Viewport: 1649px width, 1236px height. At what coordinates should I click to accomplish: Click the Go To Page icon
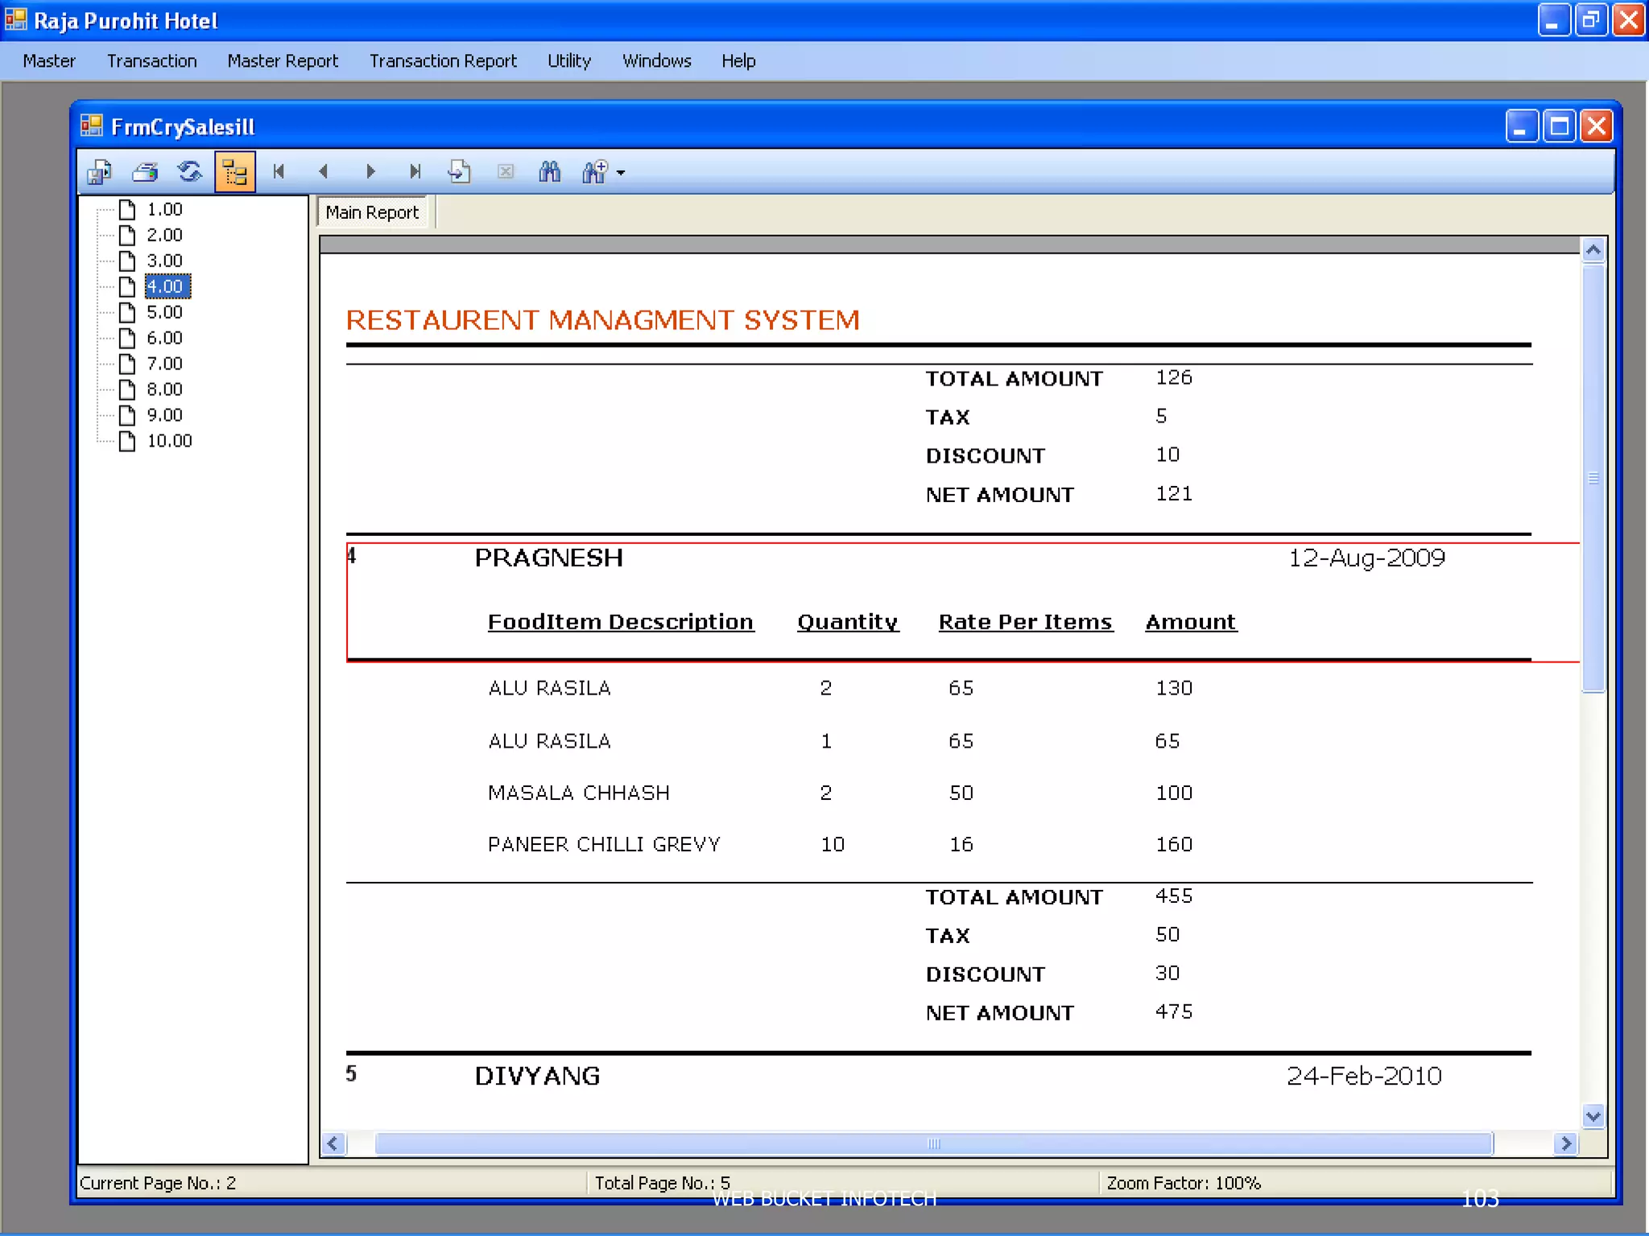pos(459,171)
